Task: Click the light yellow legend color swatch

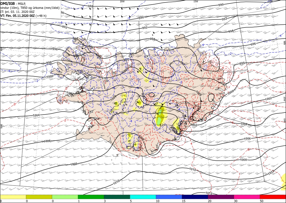Action: (13, 197)
